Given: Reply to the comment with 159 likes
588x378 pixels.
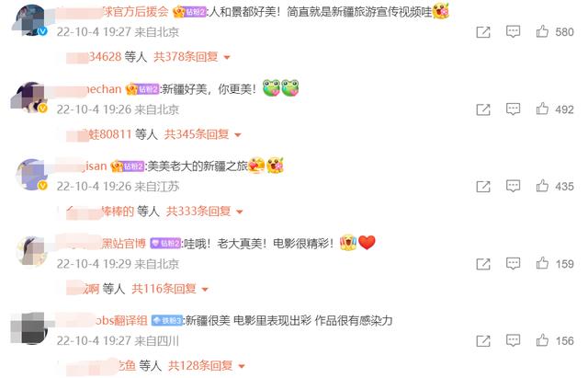Looking at the screenshot, I should (x=513, y=264).
